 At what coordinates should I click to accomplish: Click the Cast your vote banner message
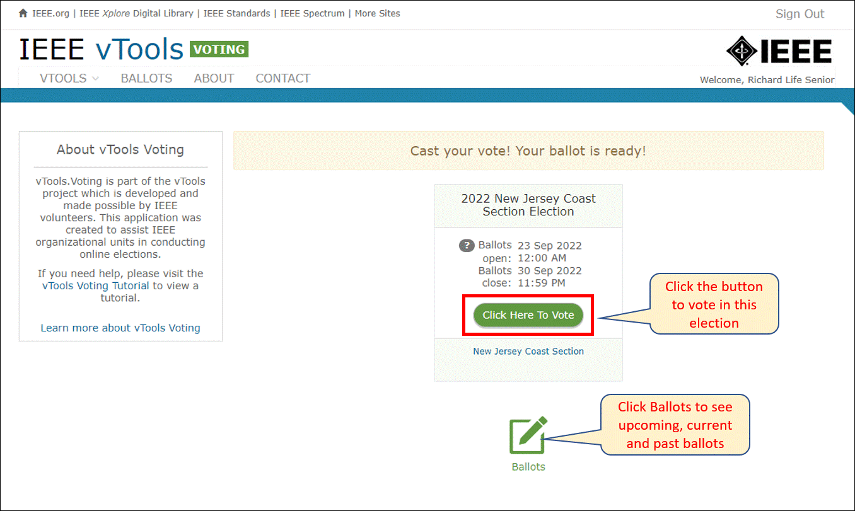[x=528, y=151]
